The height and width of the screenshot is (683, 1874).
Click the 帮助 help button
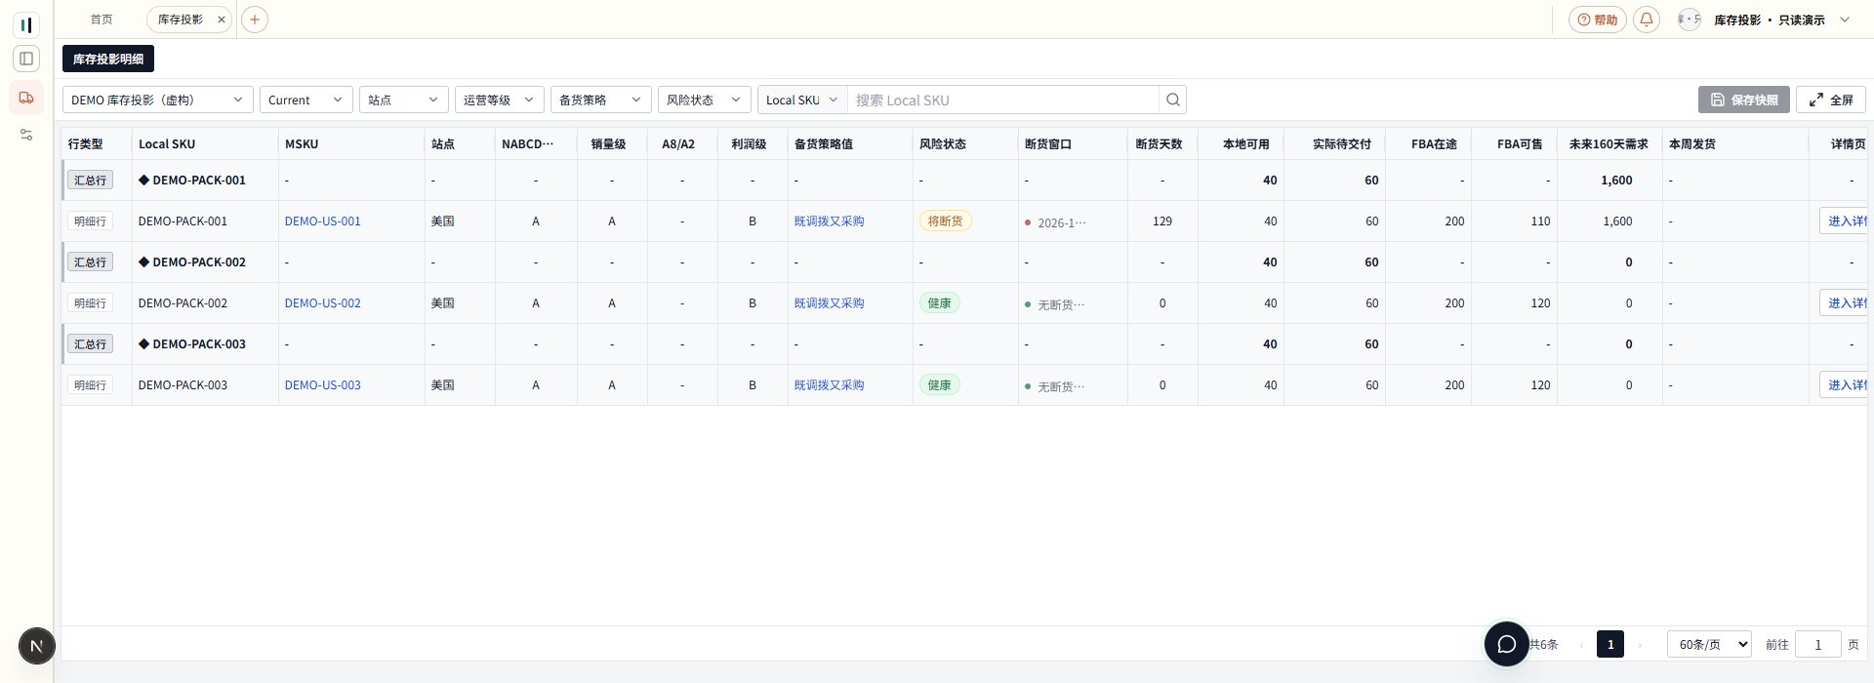coord(1598,20)
